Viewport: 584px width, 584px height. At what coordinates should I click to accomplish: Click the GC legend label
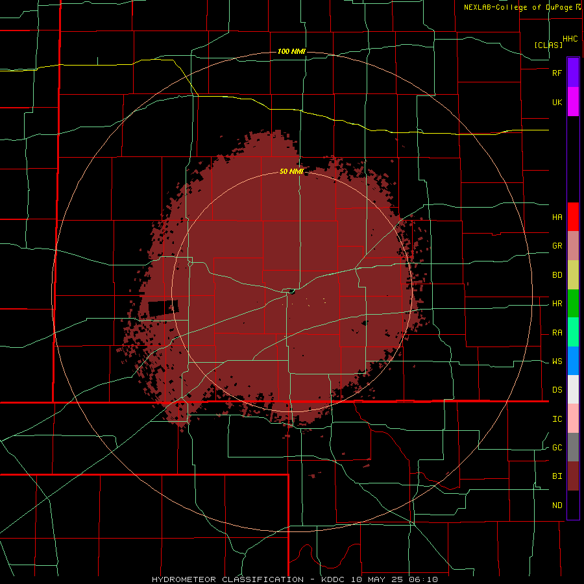(x=557, y=448)
